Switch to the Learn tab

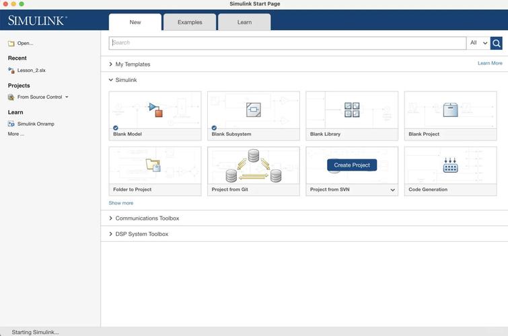click(x=244, y=22)
